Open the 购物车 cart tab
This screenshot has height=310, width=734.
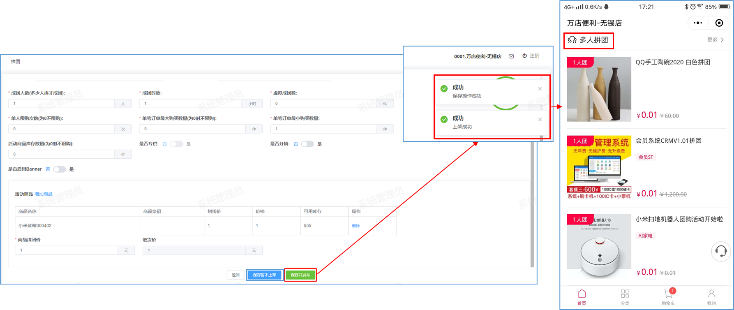click(x=668, y=297)
